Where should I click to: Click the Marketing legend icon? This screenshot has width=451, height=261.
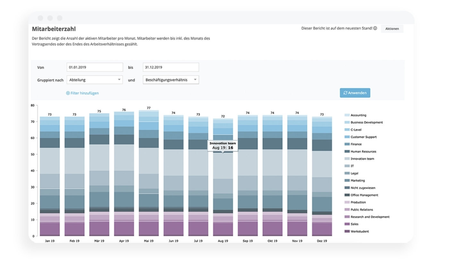tap(347, 181)
